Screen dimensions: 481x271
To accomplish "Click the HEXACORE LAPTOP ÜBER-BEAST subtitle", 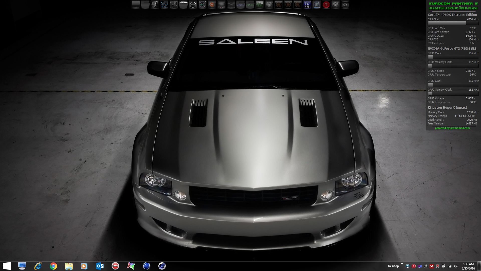I will [x=453, y=8].
